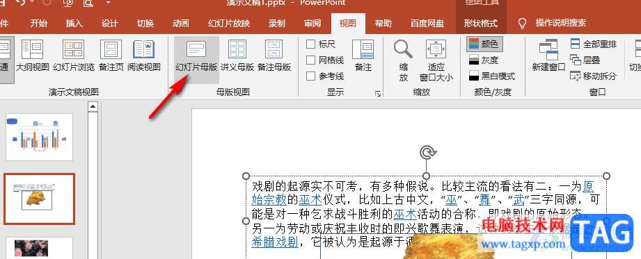Select the flower photo slide thumbnail
This screenshot has width=641, height=259.
[39, 248]
